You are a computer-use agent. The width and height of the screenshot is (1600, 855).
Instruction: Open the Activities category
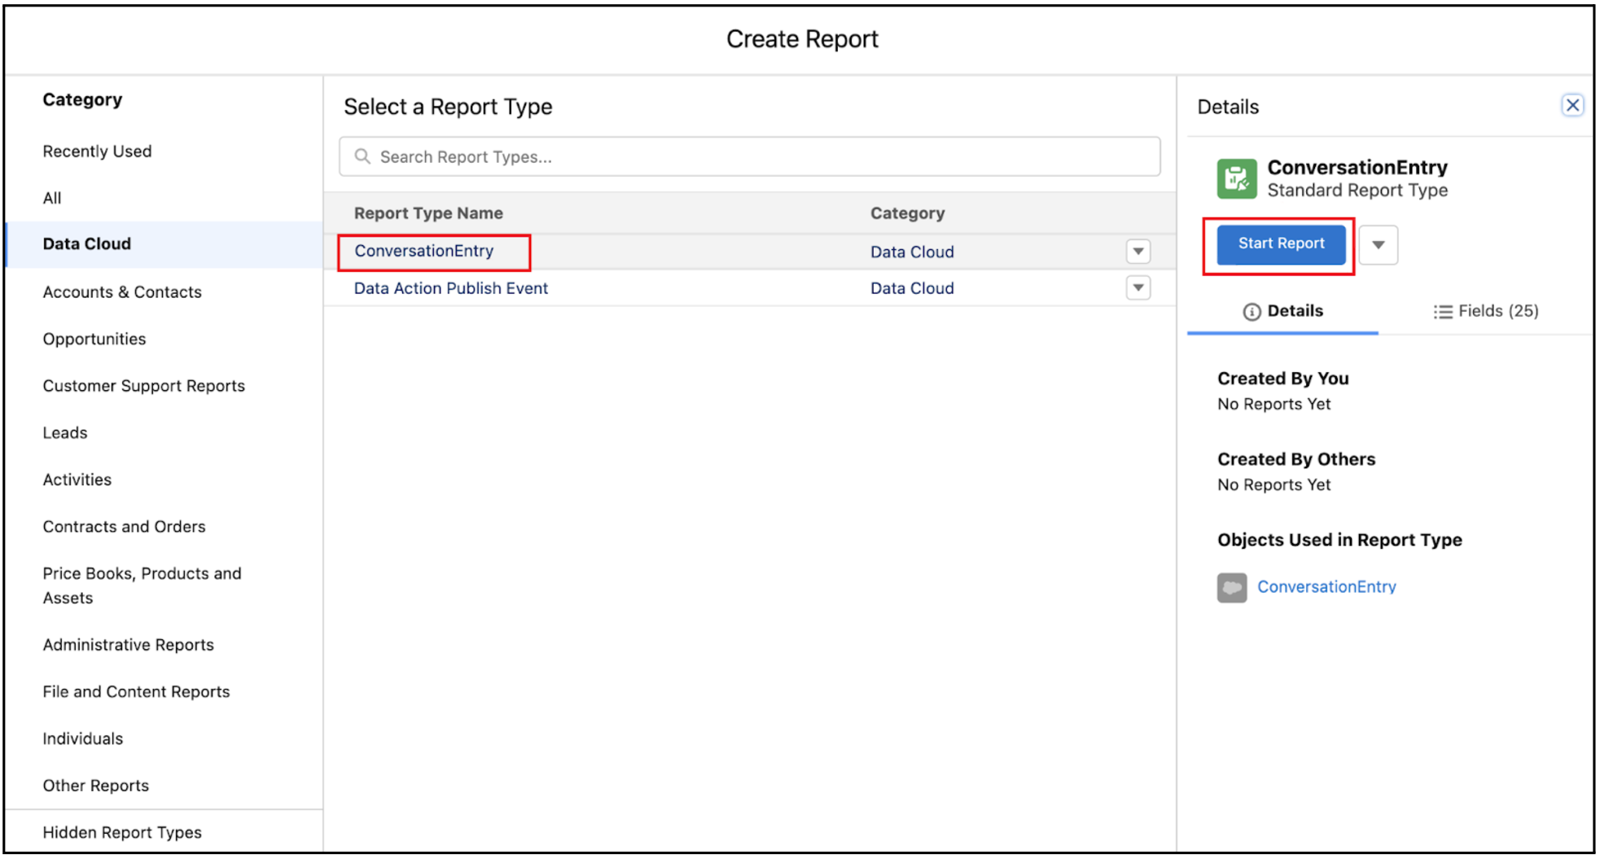pyautogui.click(x=77, y=480)
